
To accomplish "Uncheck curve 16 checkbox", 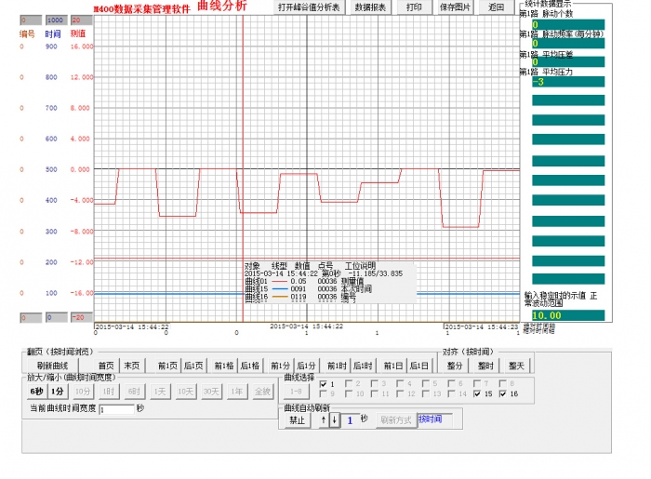I will coord(503,394).
